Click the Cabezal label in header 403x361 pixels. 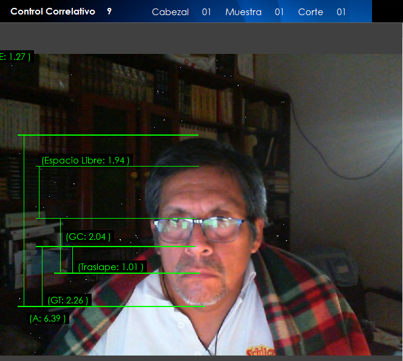point(170,12)
